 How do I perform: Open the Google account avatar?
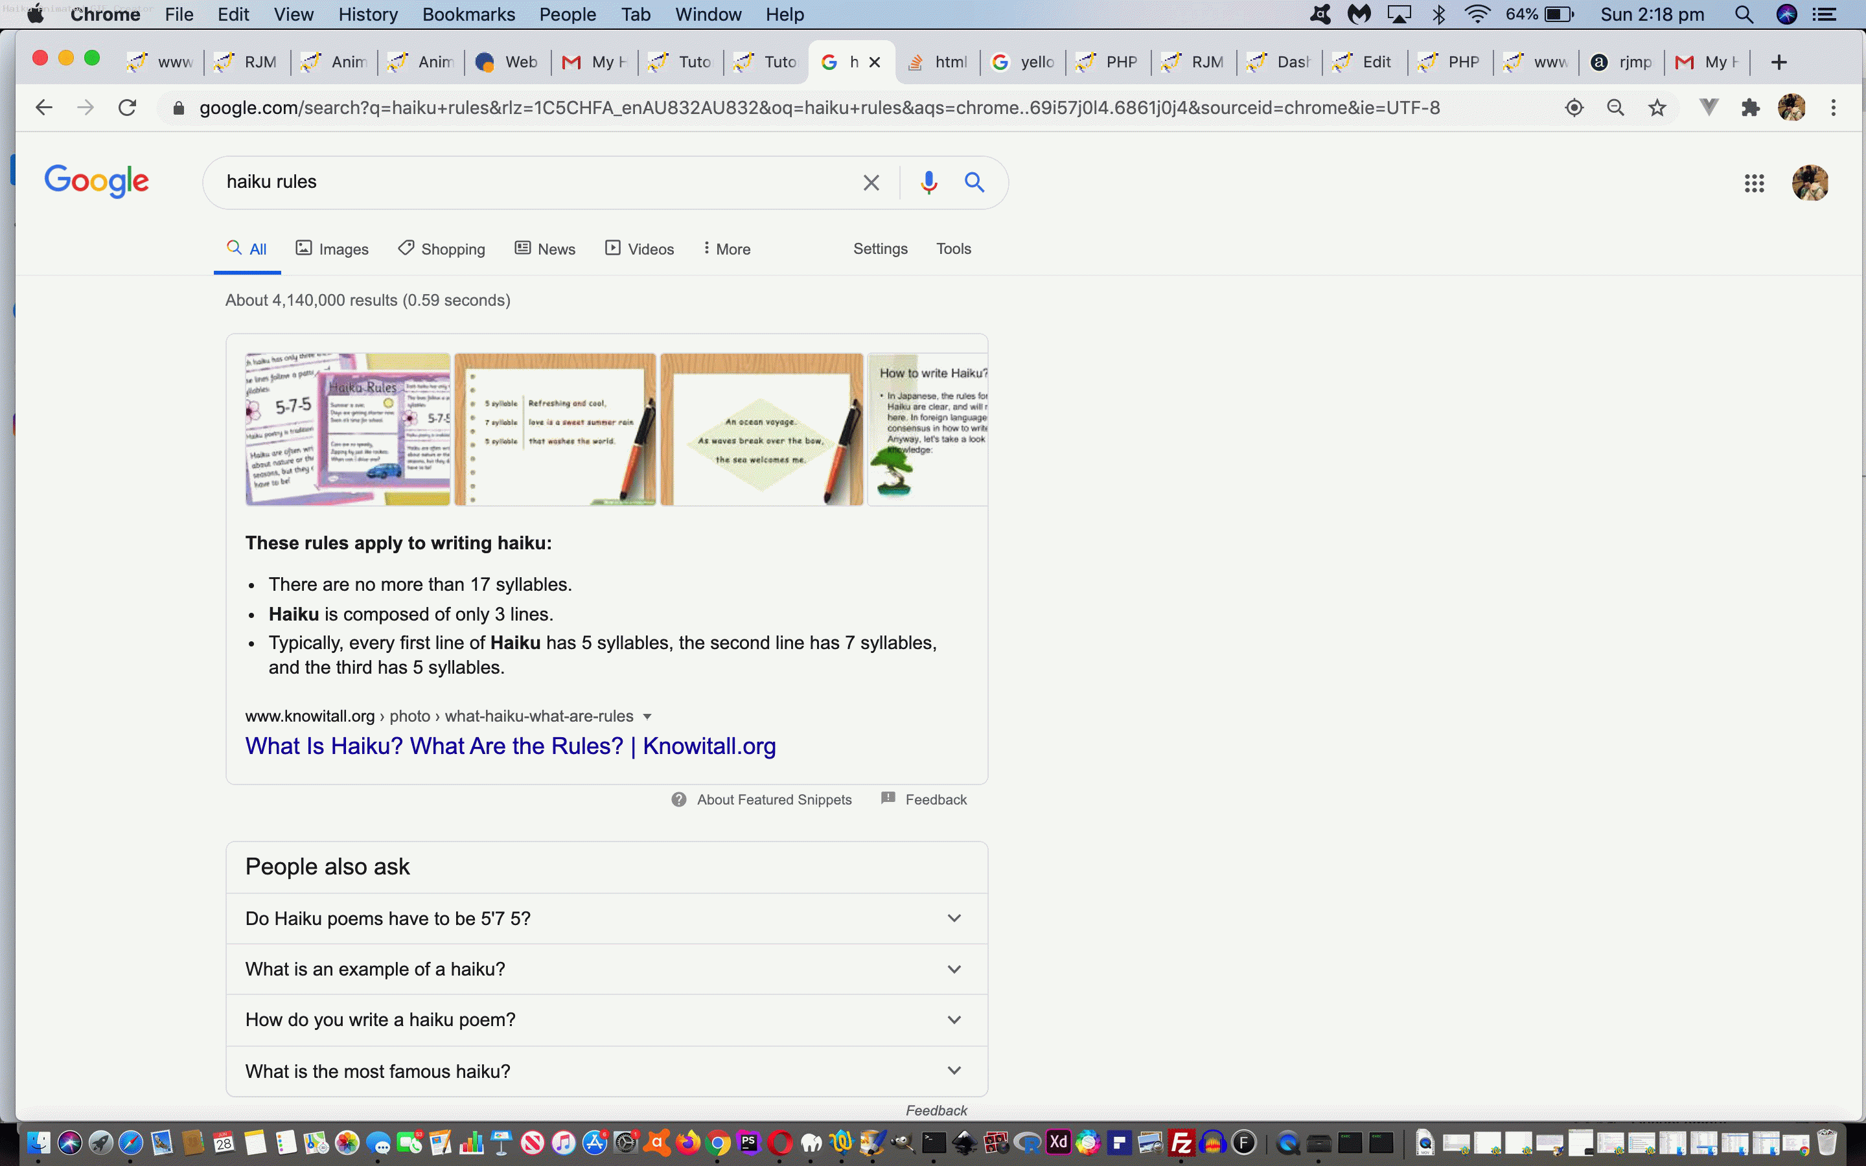1810,183
